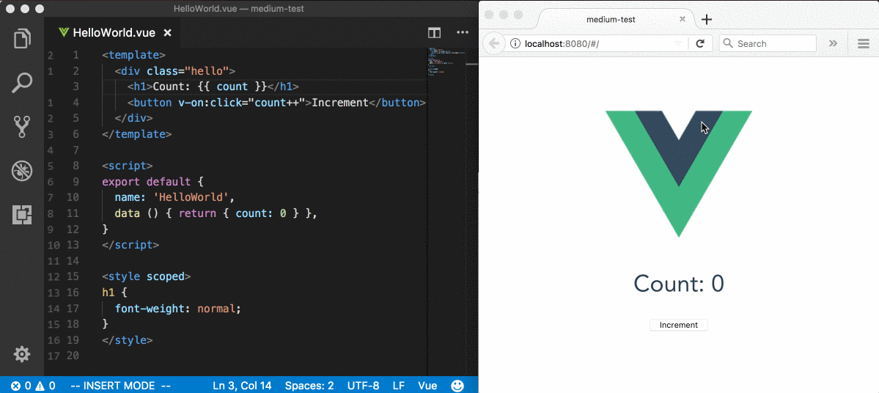Click the localhost:8080 address field
Image resolution: width=879 pixels, height=393 pixels.
click(x=597, y=44)
